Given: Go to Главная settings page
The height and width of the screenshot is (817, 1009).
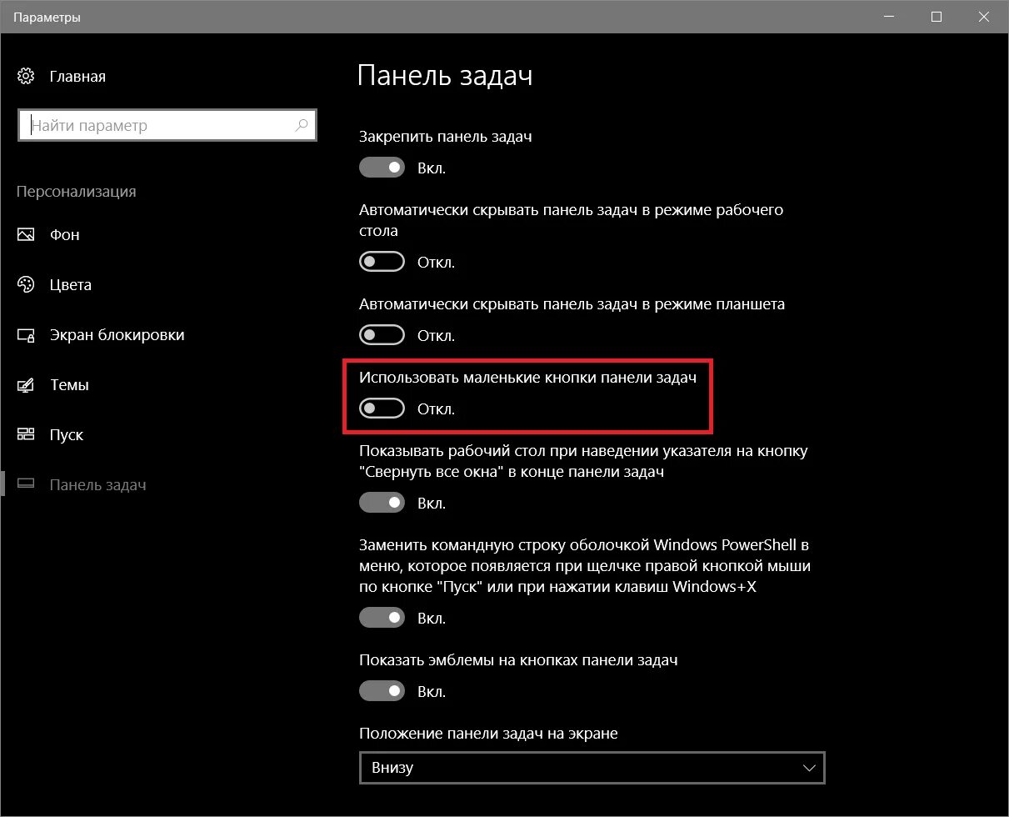Looking at the screenshot, I should point(77,77).
